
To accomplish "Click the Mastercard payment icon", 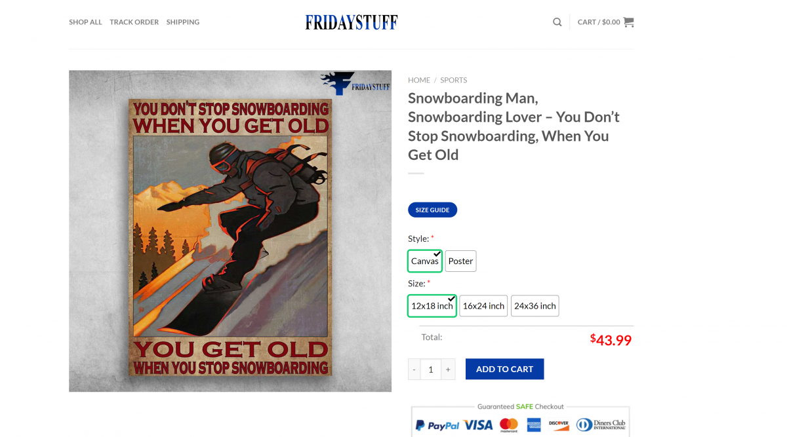I will (509, 425).
